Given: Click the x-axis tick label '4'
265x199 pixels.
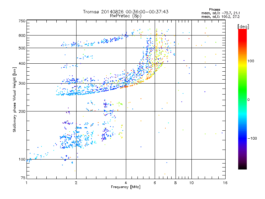Looking at the screenshot, I should (x=126, y=183).
